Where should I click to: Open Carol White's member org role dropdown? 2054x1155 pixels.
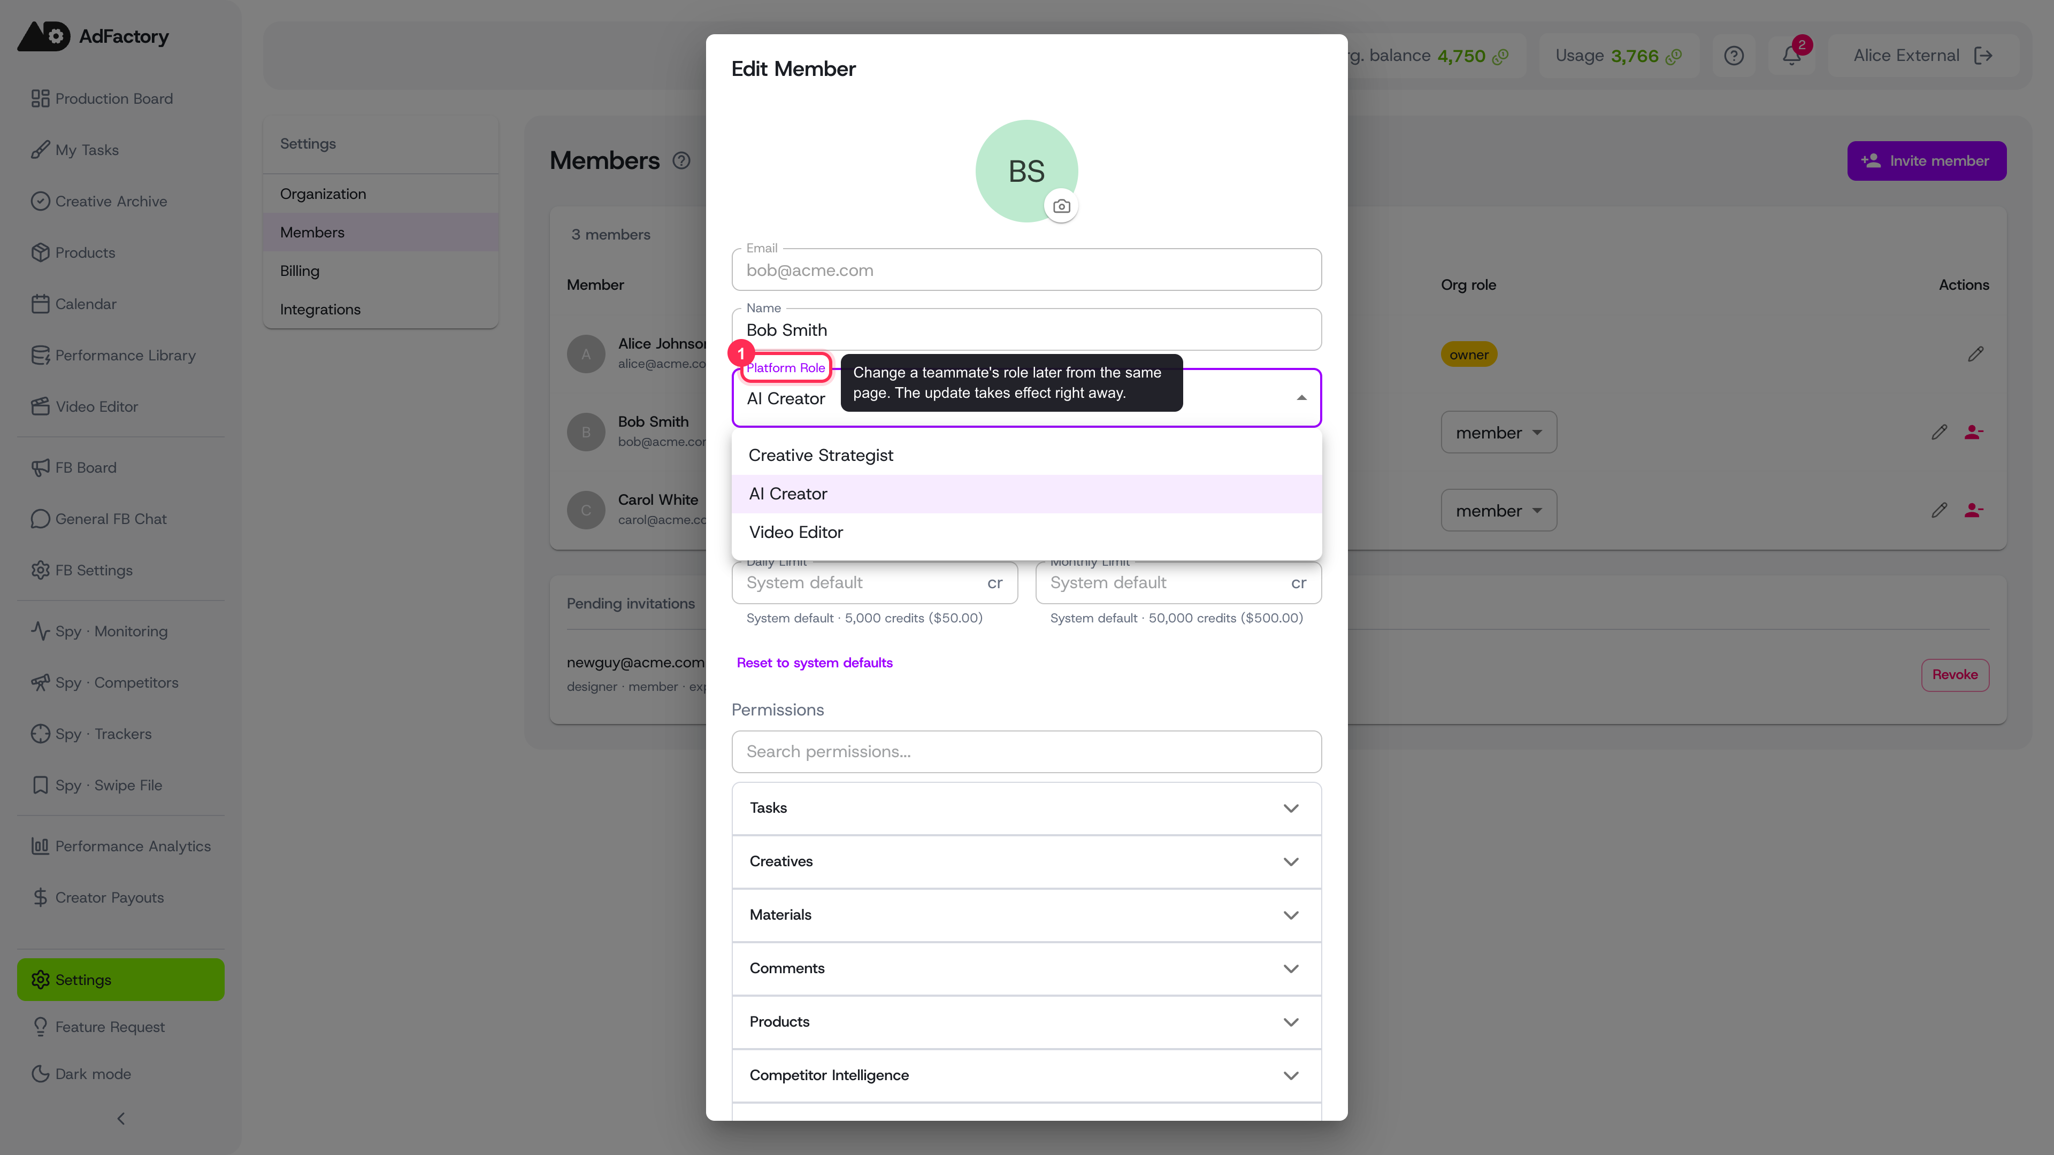pyautogui.click(x=1498, y=511)
